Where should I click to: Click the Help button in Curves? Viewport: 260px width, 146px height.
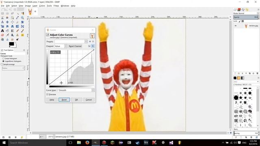[52, 100]
